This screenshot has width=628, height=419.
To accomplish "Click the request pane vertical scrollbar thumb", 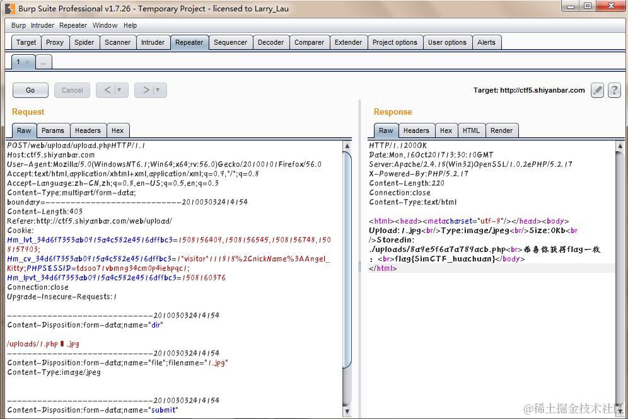I will pyautogui.click(x=347, y=260).
